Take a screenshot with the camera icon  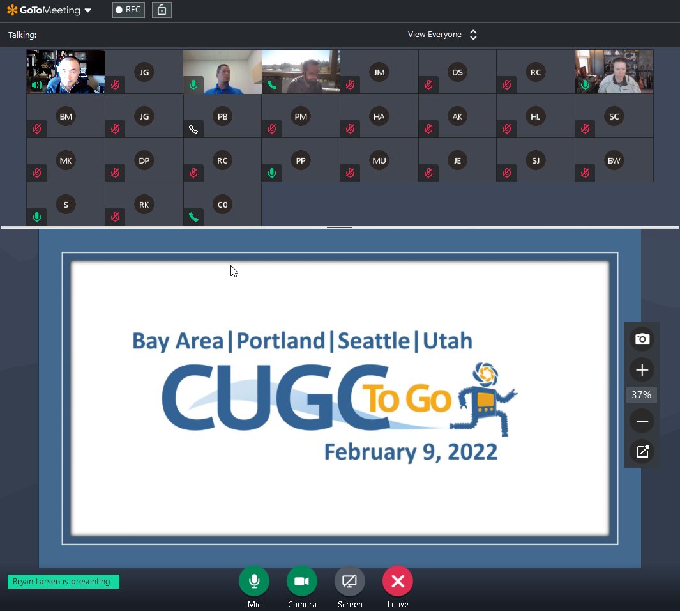pyautogui.click(x=642, y=339)
